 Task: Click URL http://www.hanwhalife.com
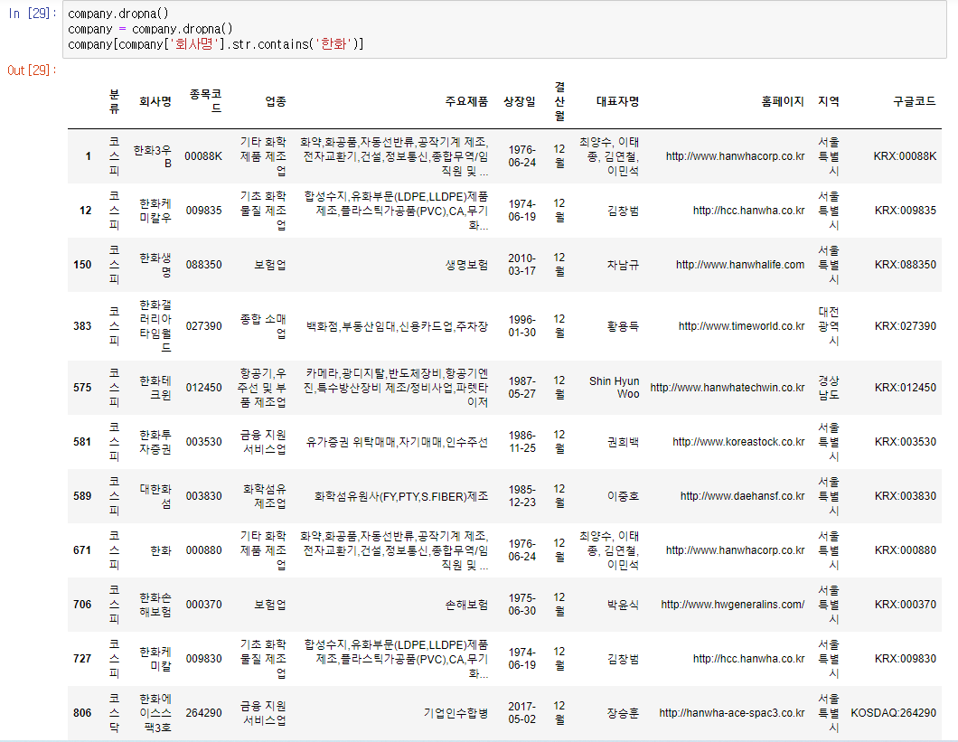(x=740, y=266)
